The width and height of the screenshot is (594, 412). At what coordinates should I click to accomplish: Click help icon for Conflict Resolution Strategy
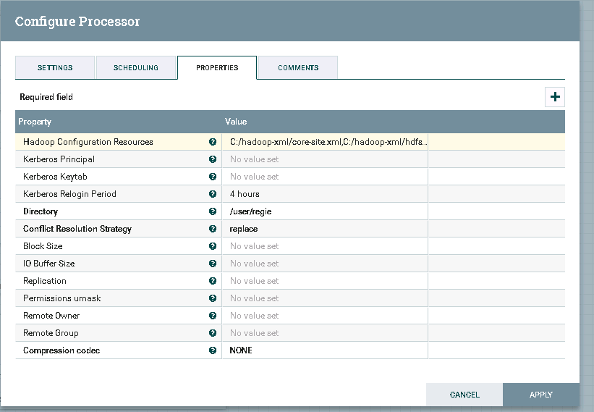click(213, 229)
